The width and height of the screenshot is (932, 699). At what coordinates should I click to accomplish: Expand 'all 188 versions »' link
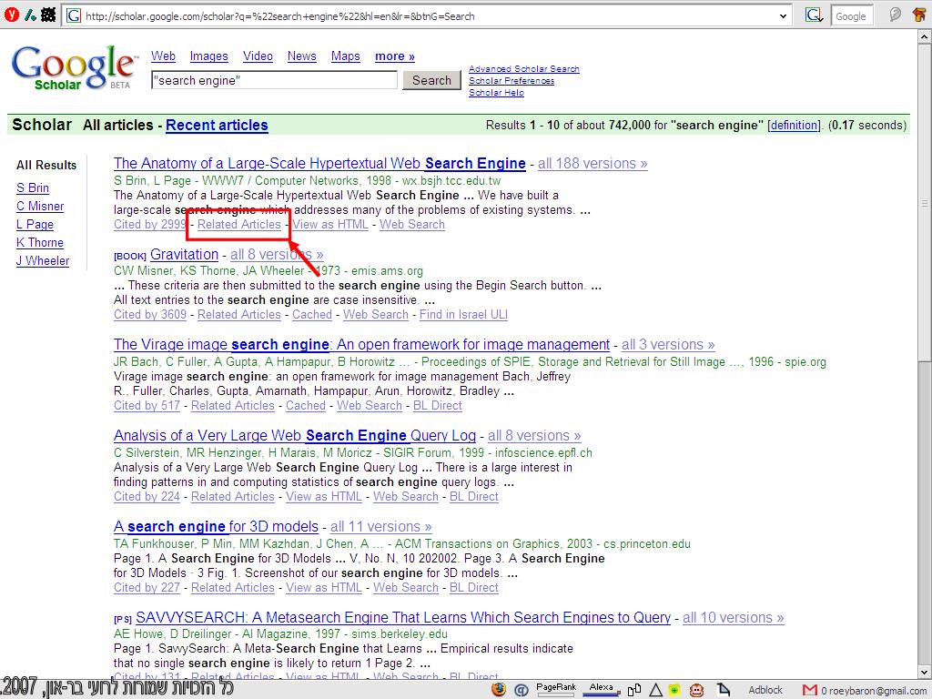click(593, 164)
